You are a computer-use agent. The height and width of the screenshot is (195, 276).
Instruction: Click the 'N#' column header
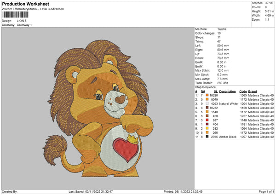click(203, 92)
